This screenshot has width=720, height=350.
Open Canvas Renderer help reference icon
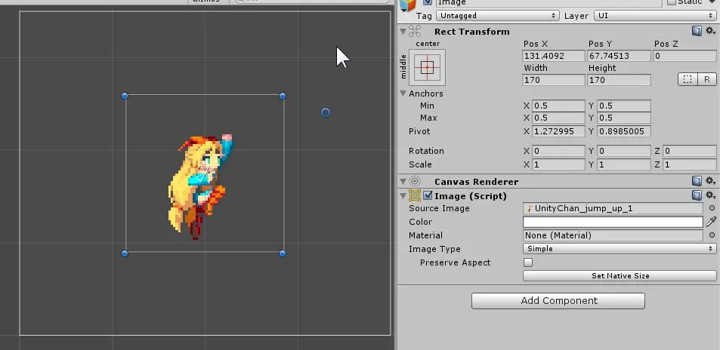pos(697,182)
